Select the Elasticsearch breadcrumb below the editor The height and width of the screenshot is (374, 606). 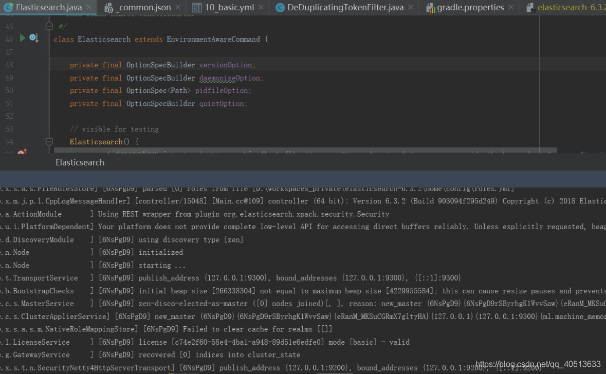80,163
